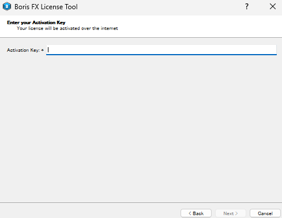This screenshot has height=218, width=282.
Task: Click the Boris FX logo icon in title bar
Action: point(7,6)
